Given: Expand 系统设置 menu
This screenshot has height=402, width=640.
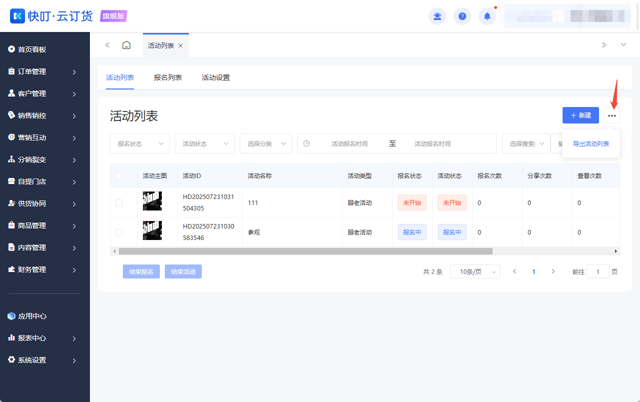Looking at the screenshot, I should [45, 360].
